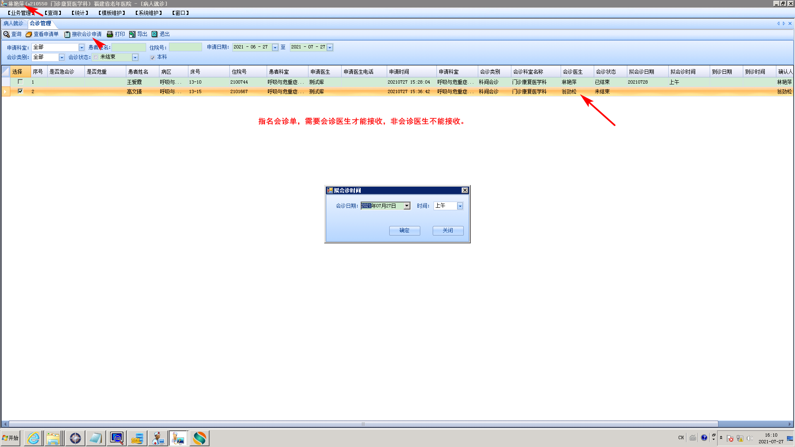
Task: Click the help question-mark tray icon
Action: [704, 438]
